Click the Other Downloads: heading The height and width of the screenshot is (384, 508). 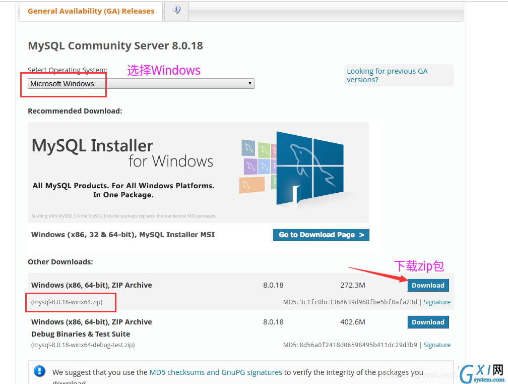(60, 262)
